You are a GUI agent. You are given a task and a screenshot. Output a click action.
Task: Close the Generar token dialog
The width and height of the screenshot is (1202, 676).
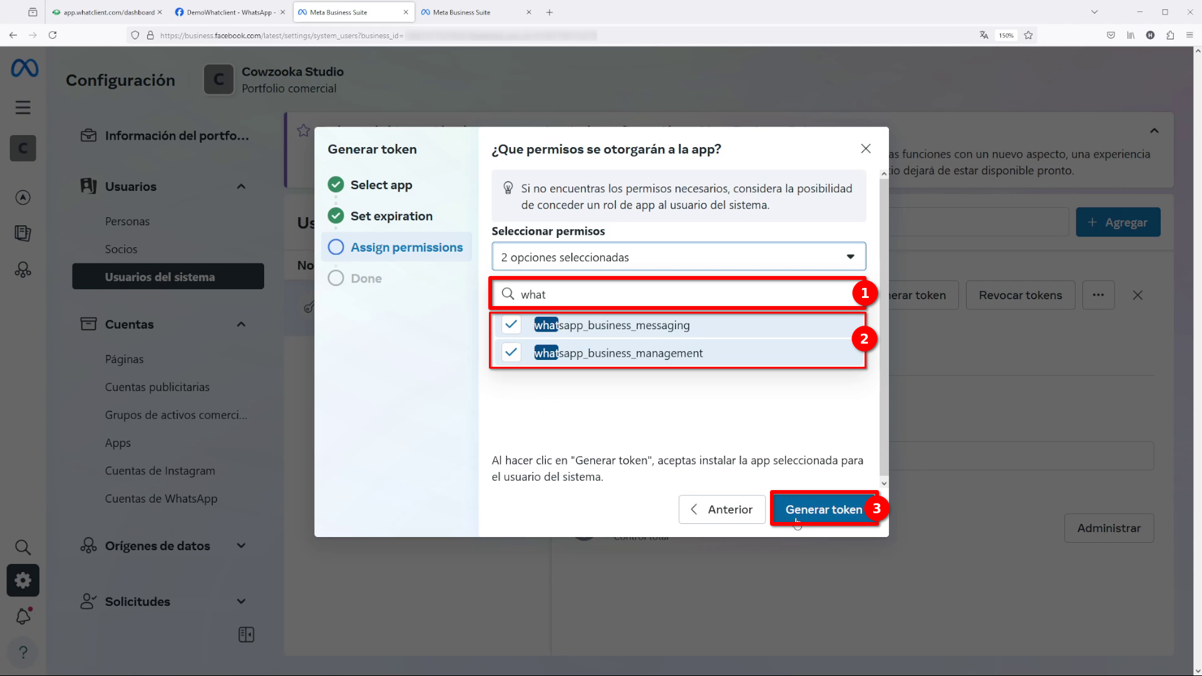[866, 148]
